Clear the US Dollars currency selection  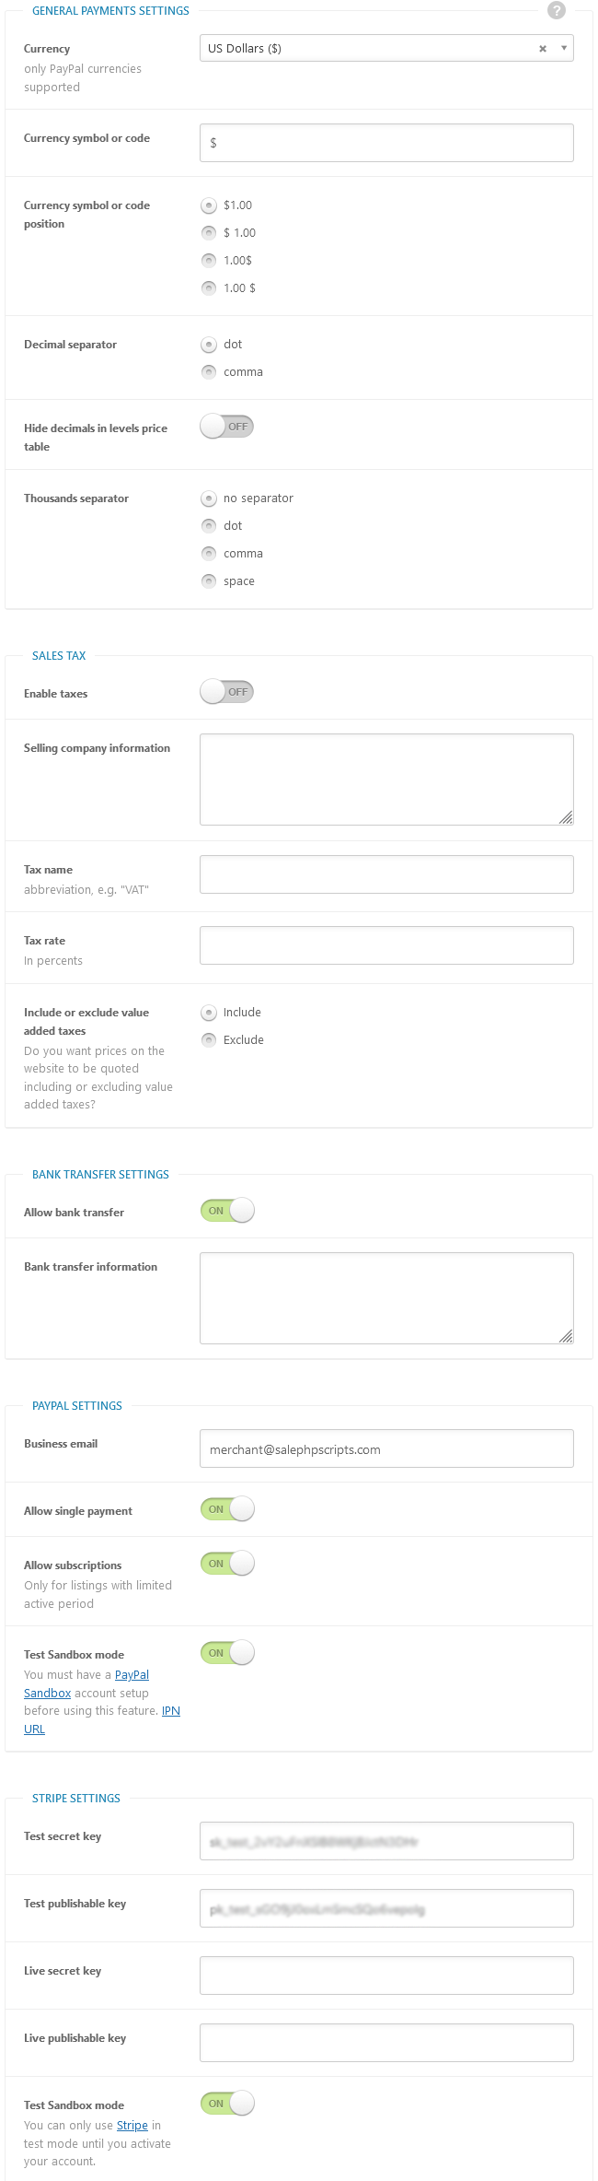point(543,49)
